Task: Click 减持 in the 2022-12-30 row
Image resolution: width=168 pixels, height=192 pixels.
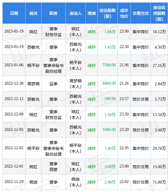Action: click(x=92, y=84)
